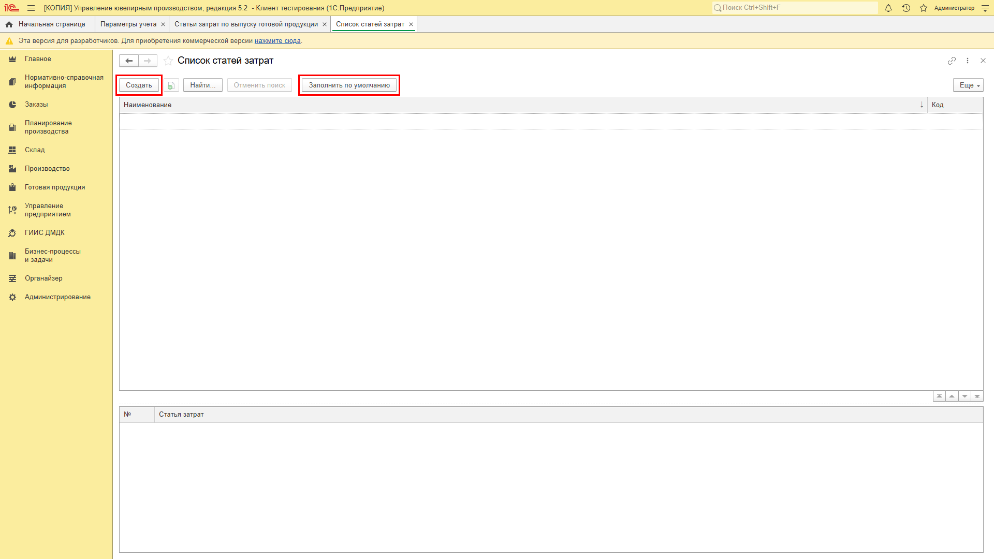The height and width of the screenshot is (559, 994).
Task: Open Администрирование section
Action: (56, 297)
